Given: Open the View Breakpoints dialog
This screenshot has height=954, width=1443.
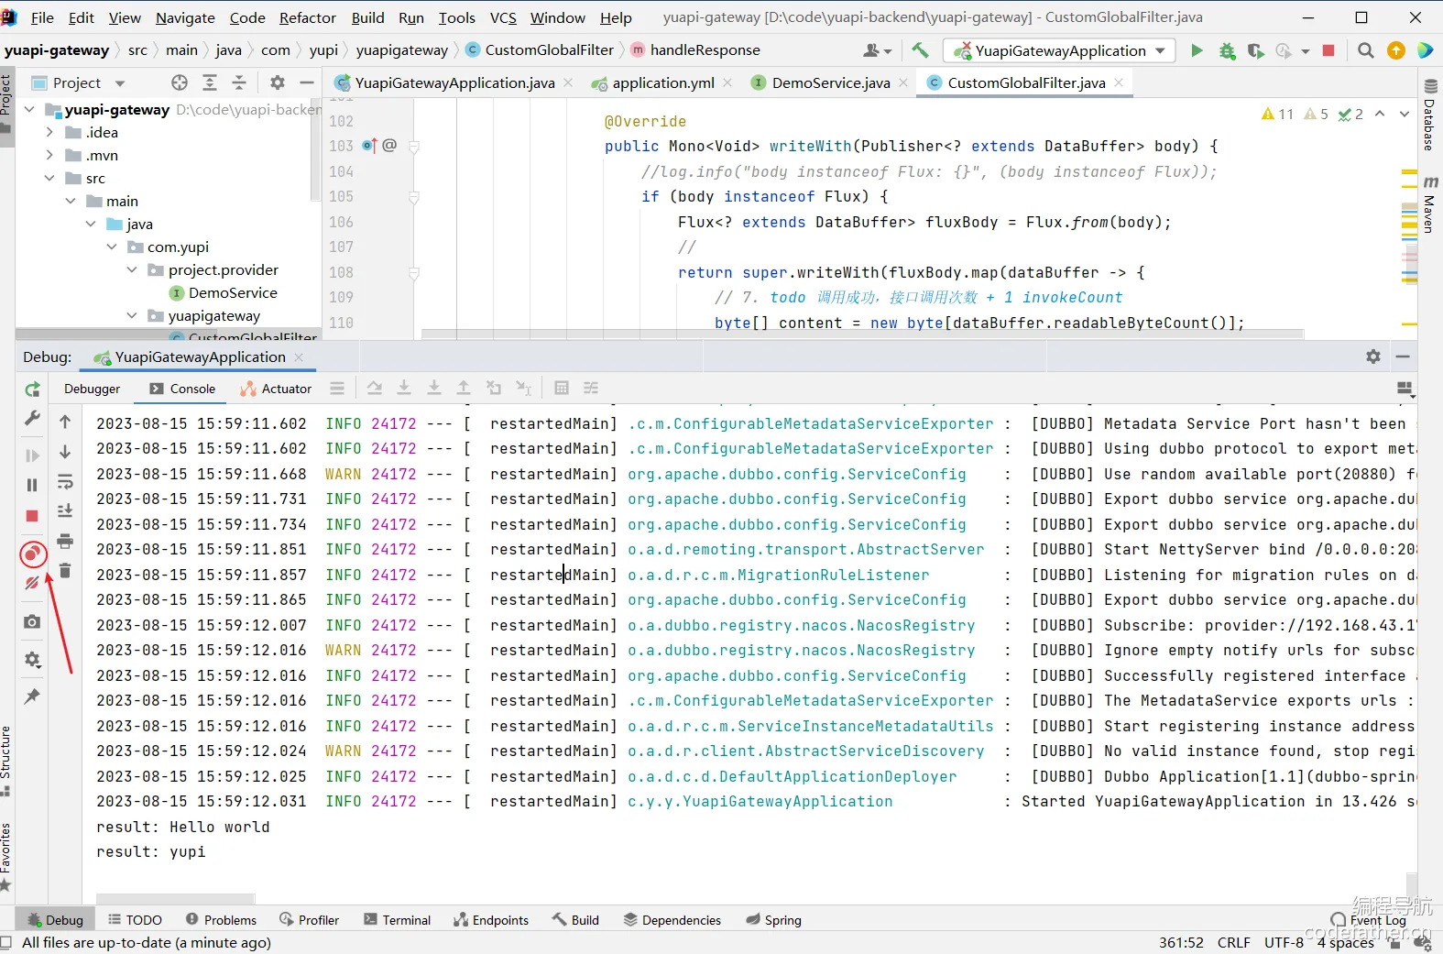Looking at the screenshot, I should [x=33, y=554].
